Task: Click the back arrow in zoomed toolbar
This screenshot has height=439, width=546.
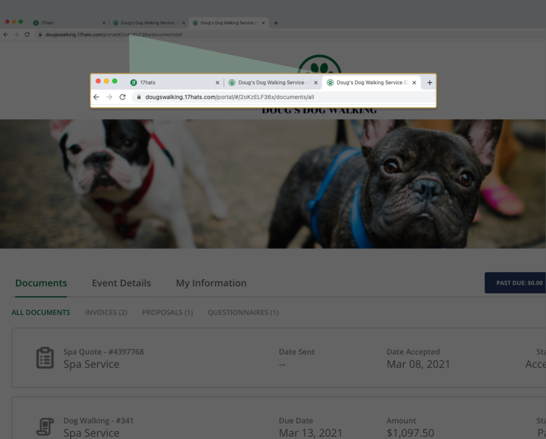Action: 96,97
